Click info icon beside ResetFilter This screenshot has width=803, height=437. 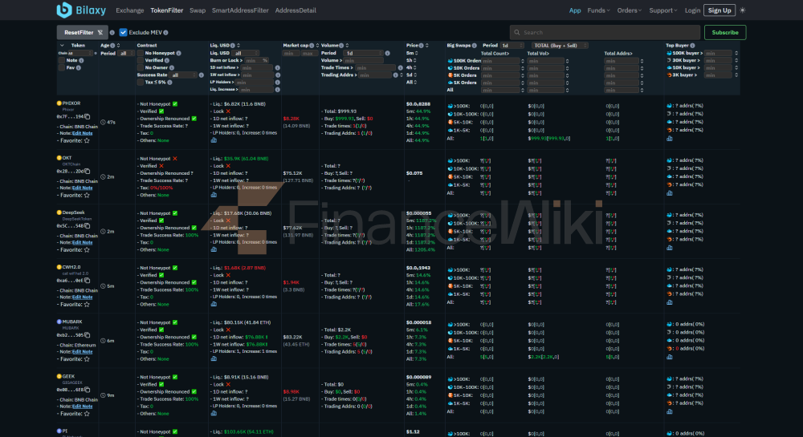pyautogui.click(x=112, y=33)
